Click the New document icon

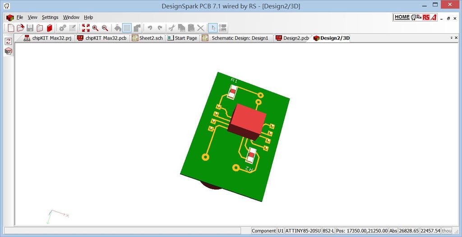(x=11, y=28)
